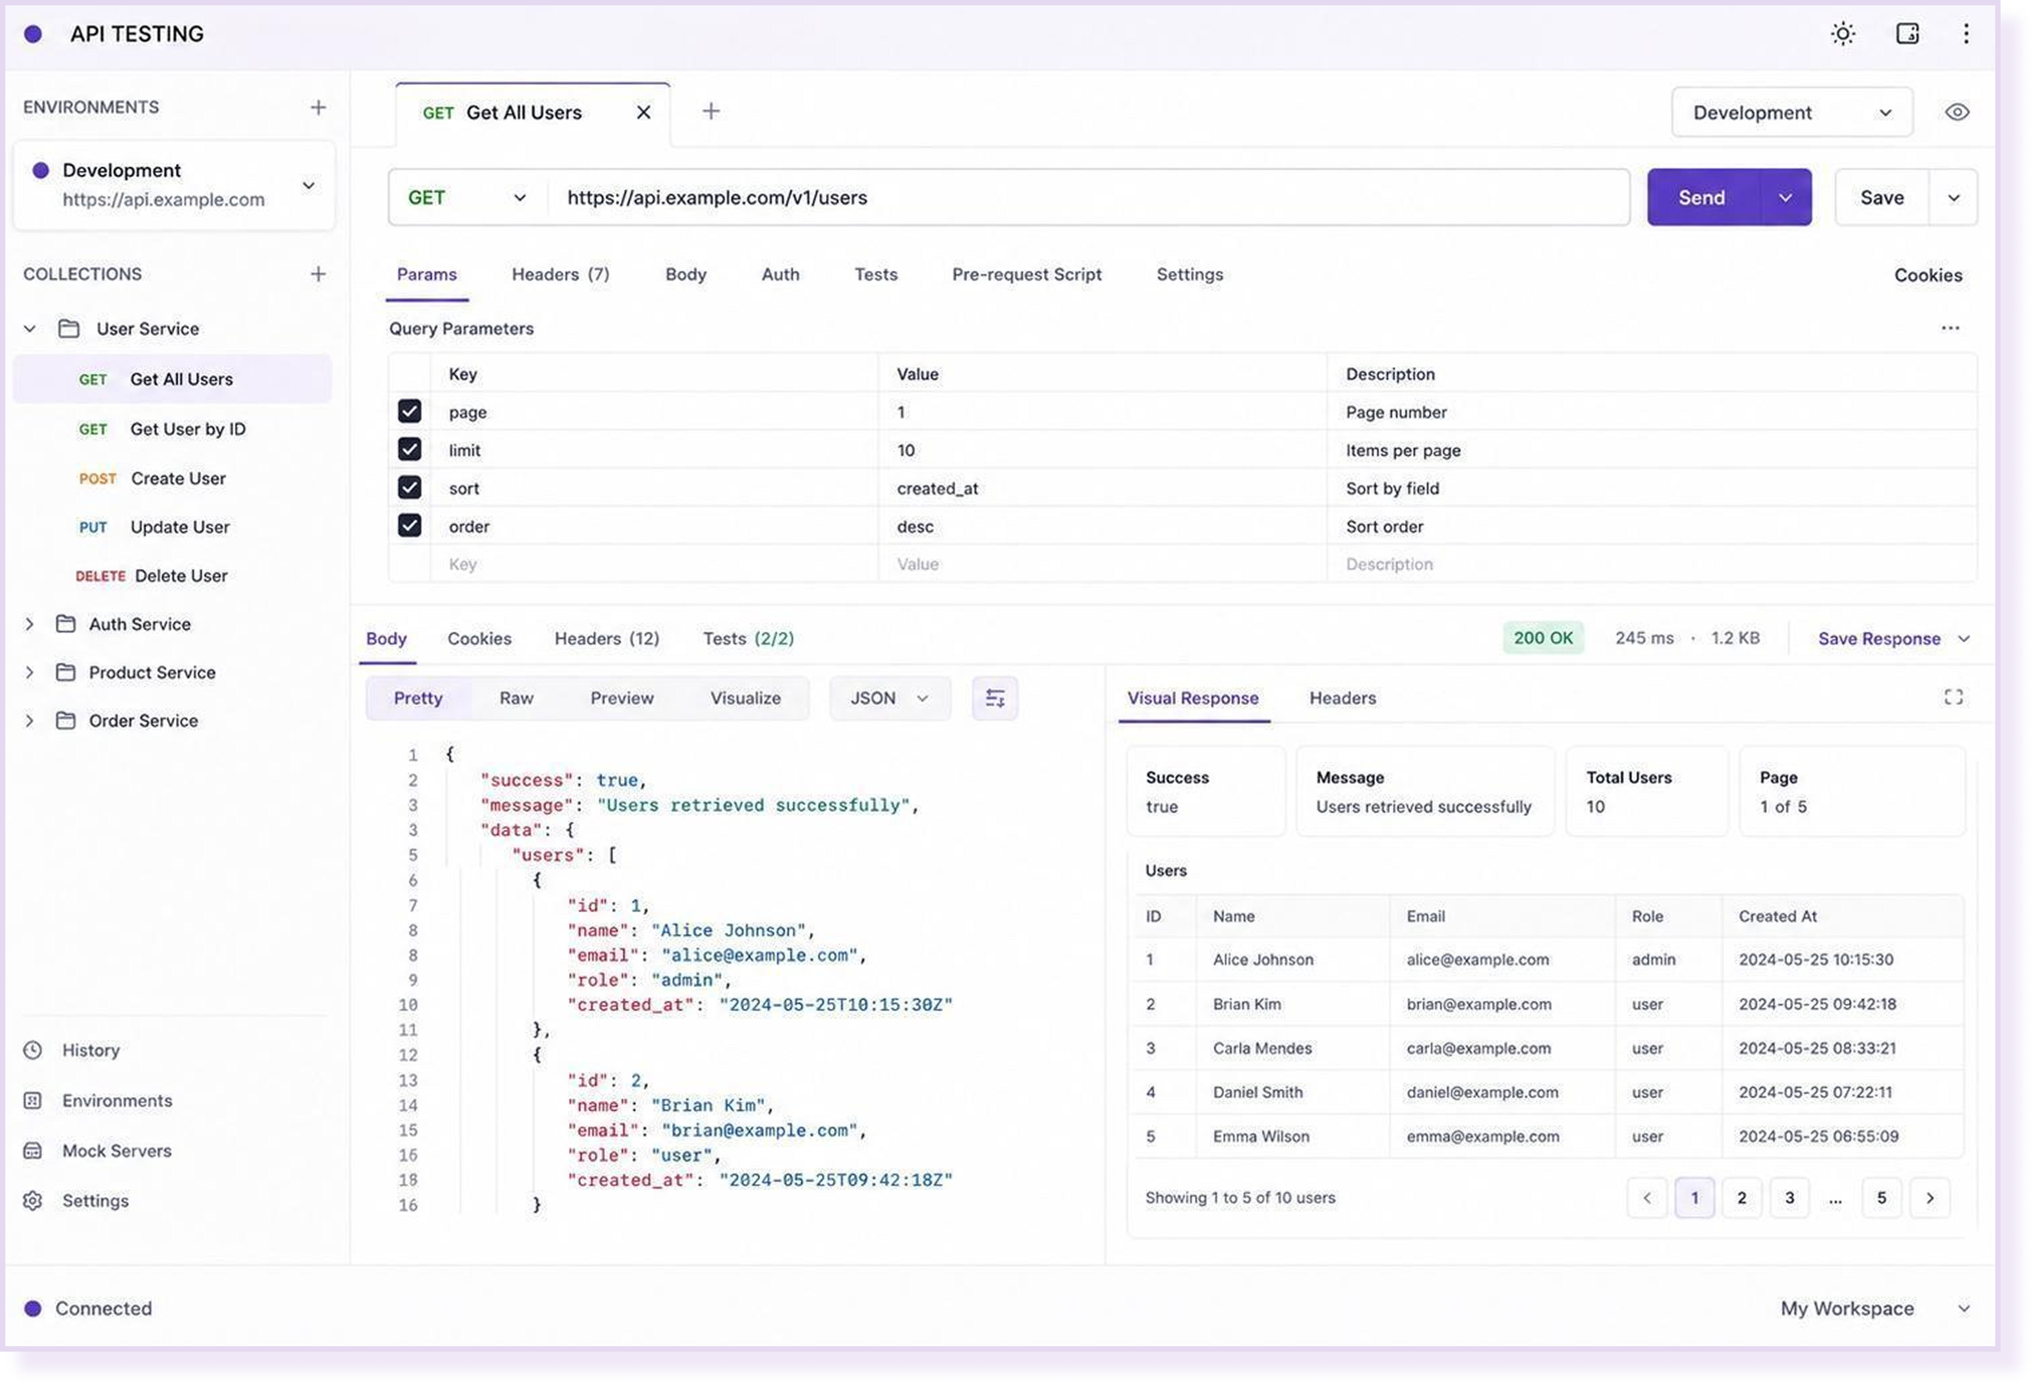2034x1385 pixels.
Task: Collapse the User Service collection
Action: tap(30, 329)
